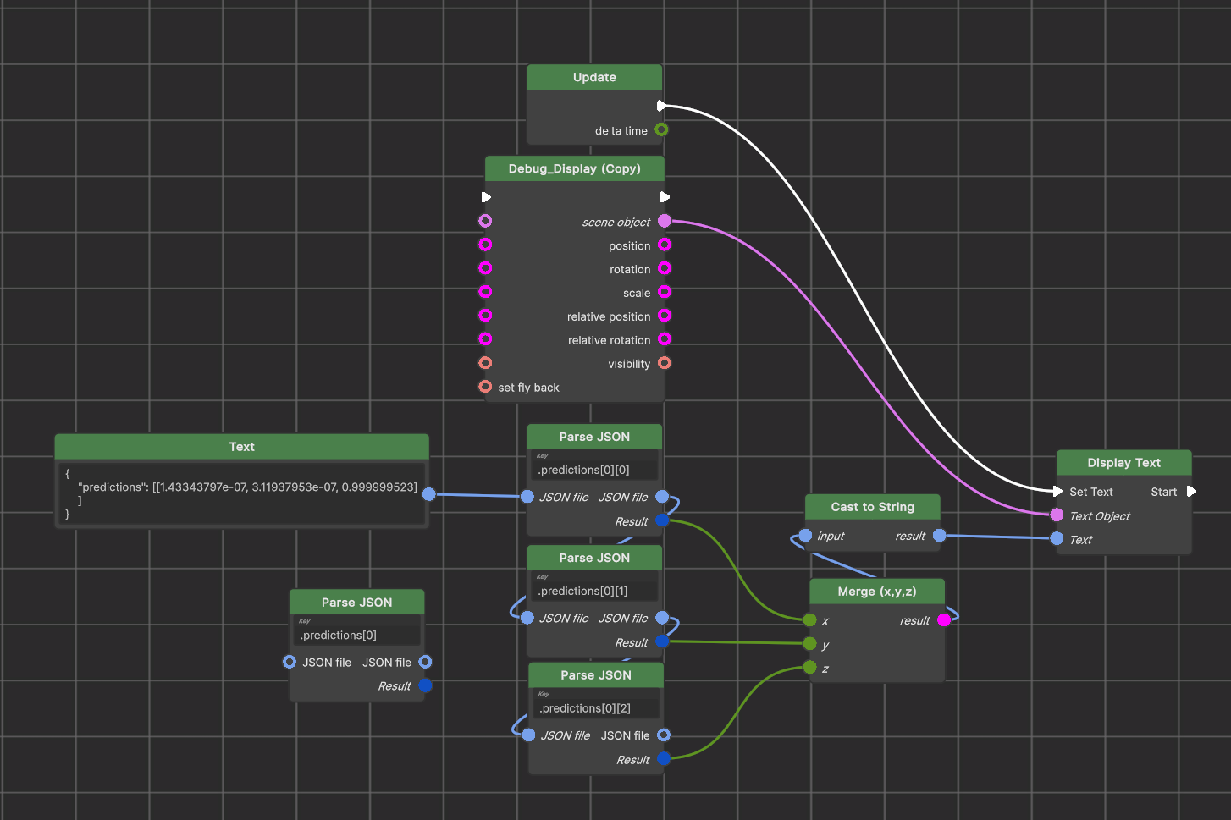This screenshot has width=1231, height=820.
Task: Click the Text Object input port
Action: (1057, 515)
